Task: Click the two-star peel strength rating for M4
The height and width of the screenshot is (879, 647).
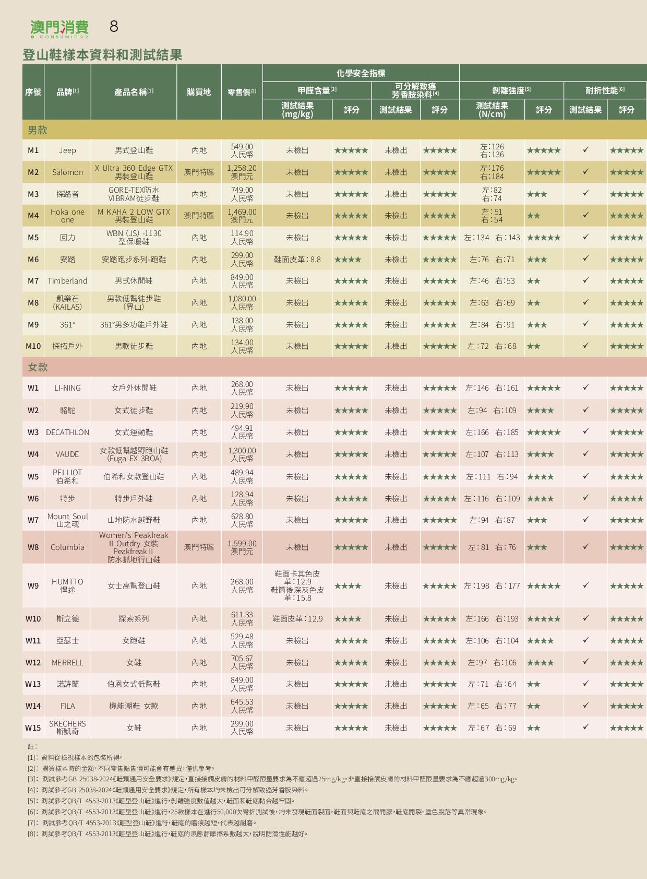Action: tap(533, 216)
